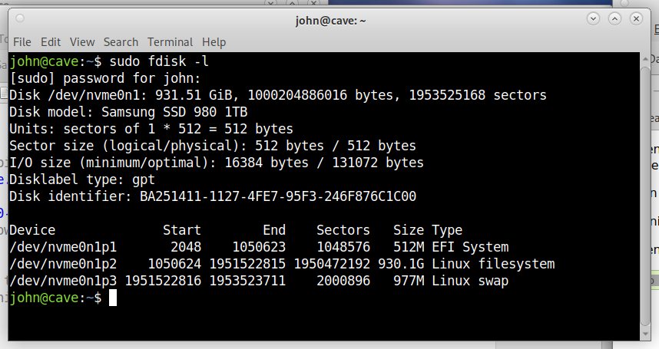The width and height of the screenshot is (659, 349).
Task: Click the Units: sectors of 1 * 512 line
Action: 151,129
